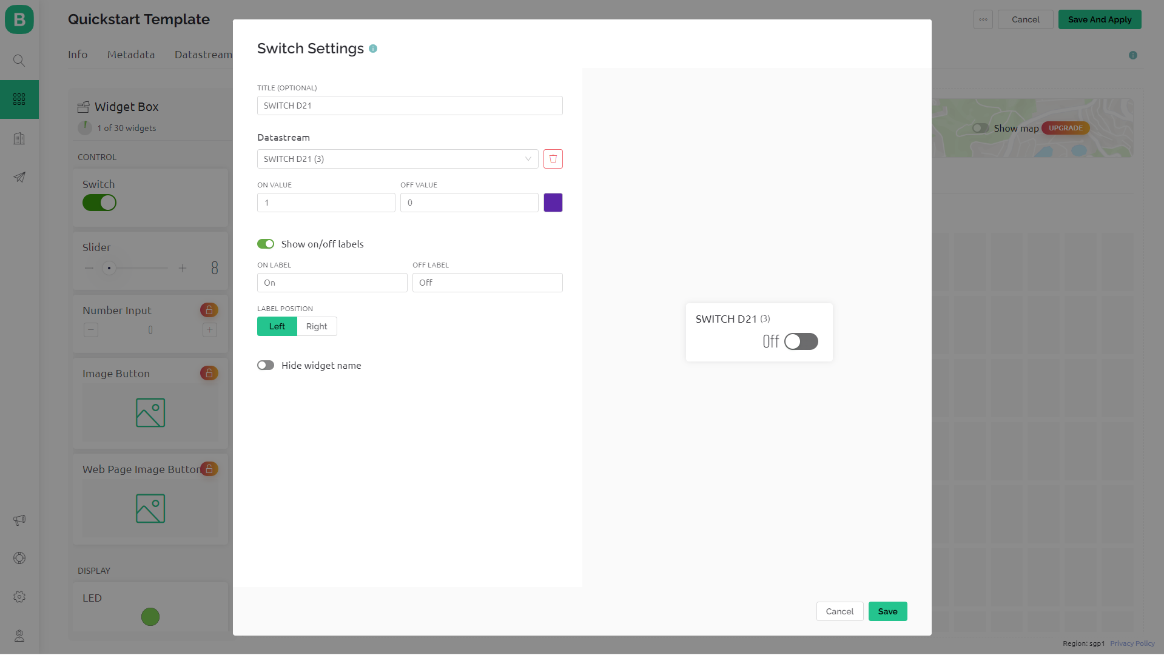Select the Left label position
1164x655 pixels.
point(277,326)
